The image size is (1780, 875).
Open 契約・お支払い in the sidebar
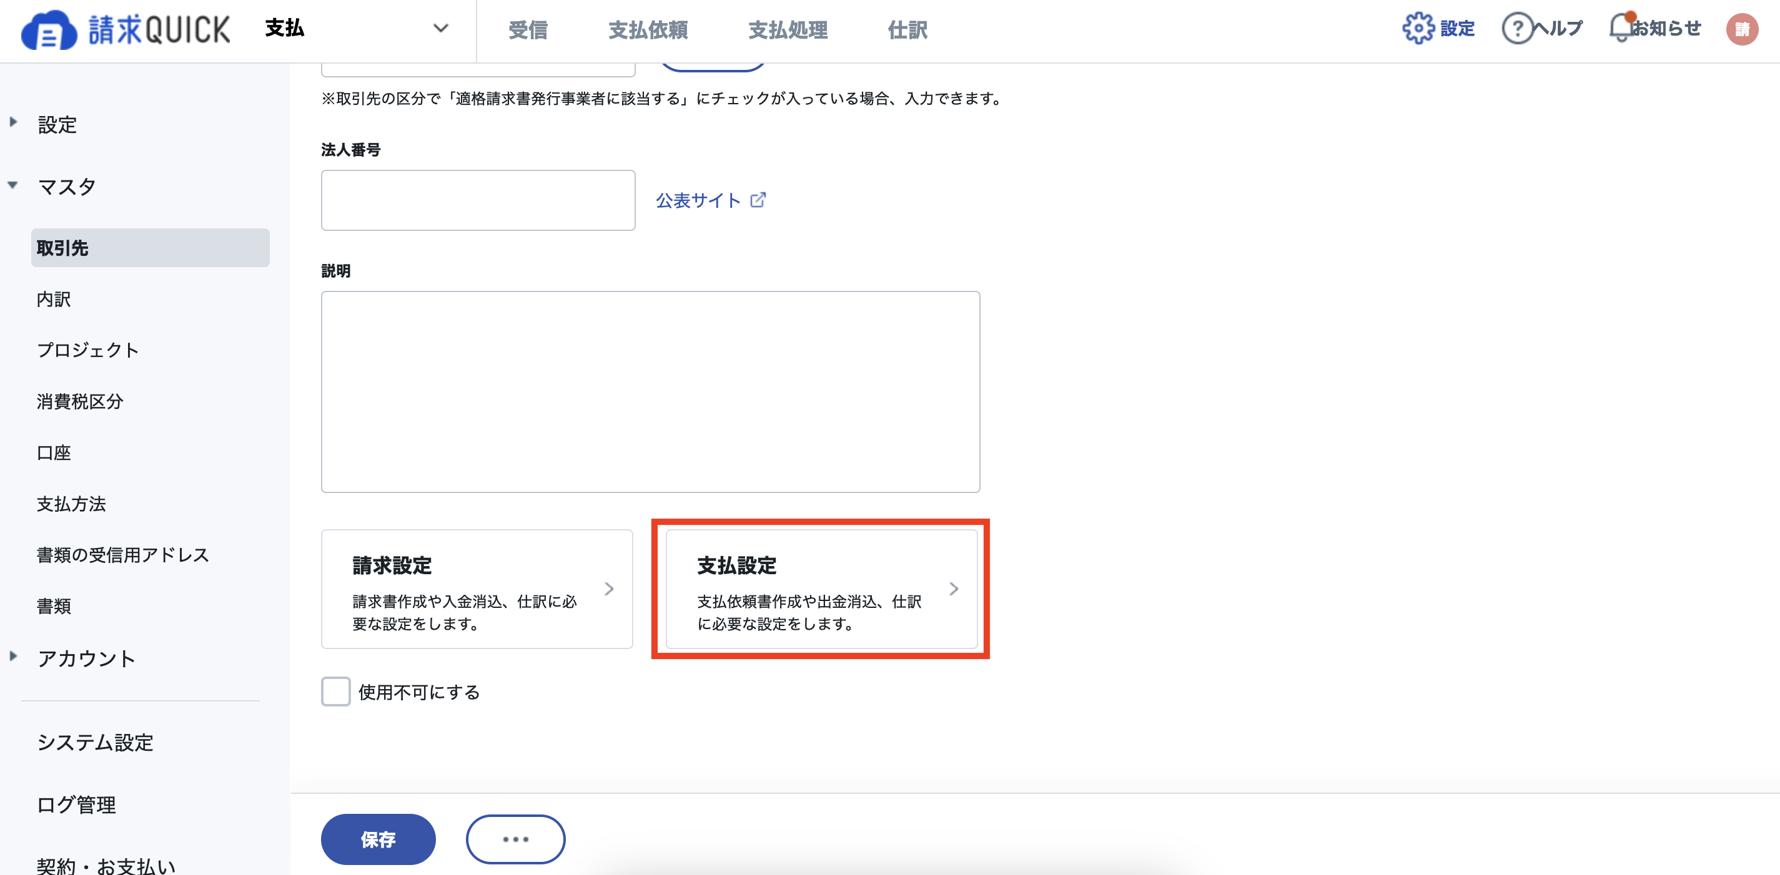pos(106,866)
